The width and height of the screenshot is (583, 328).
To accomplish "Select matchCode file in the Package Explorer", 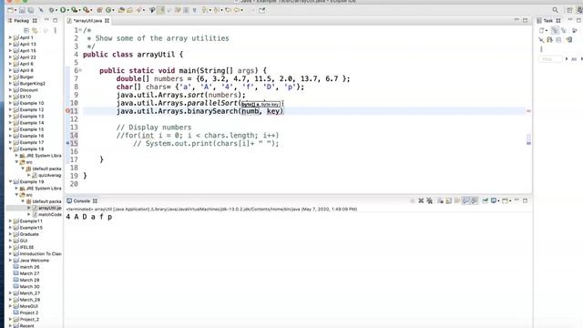I will pyautogui.click(x=46, y=215).
